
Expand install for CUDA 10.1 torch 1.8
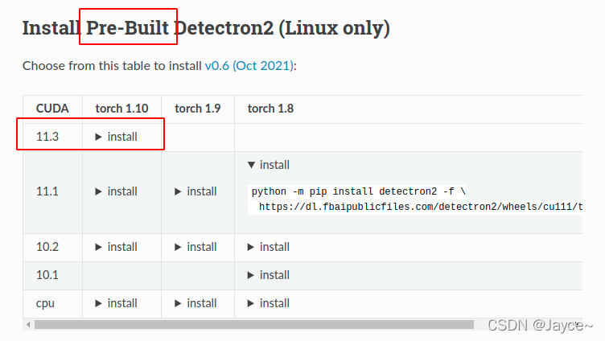tap(269, 275)
